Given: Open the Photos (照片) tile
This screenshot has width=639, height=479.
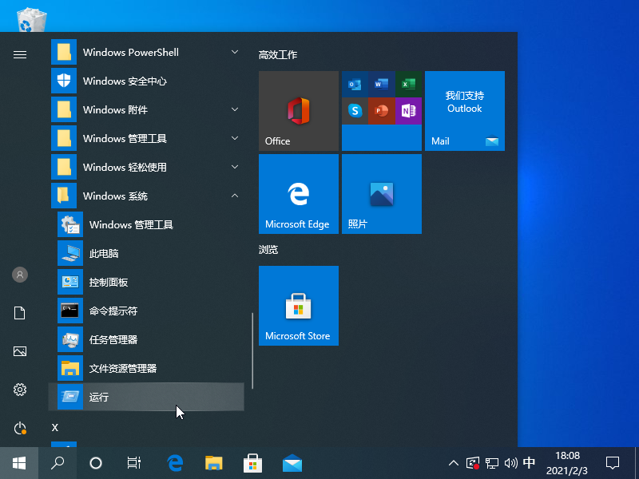Looking at the screenshot, I should coord(381,193).
